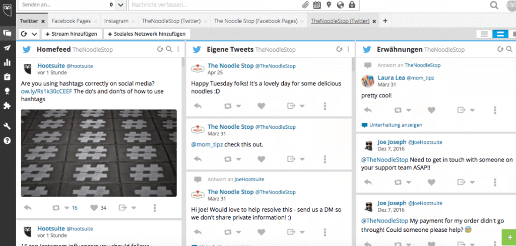Like the Hootsuite hashtags tweet
The height and width of the screenshot is (246, 516).
point(94,208)
